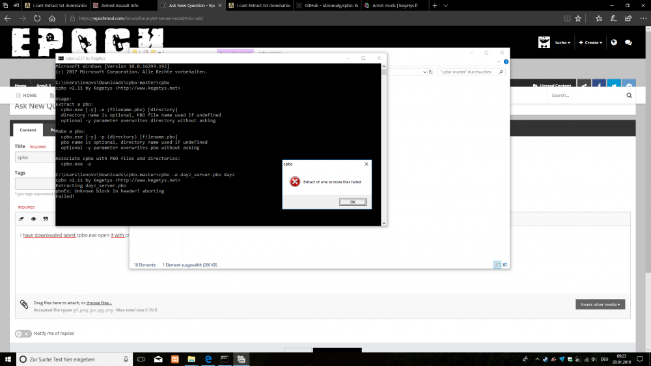Switch Explorer to details view icon
651x366 pixels.
(497, 265)
